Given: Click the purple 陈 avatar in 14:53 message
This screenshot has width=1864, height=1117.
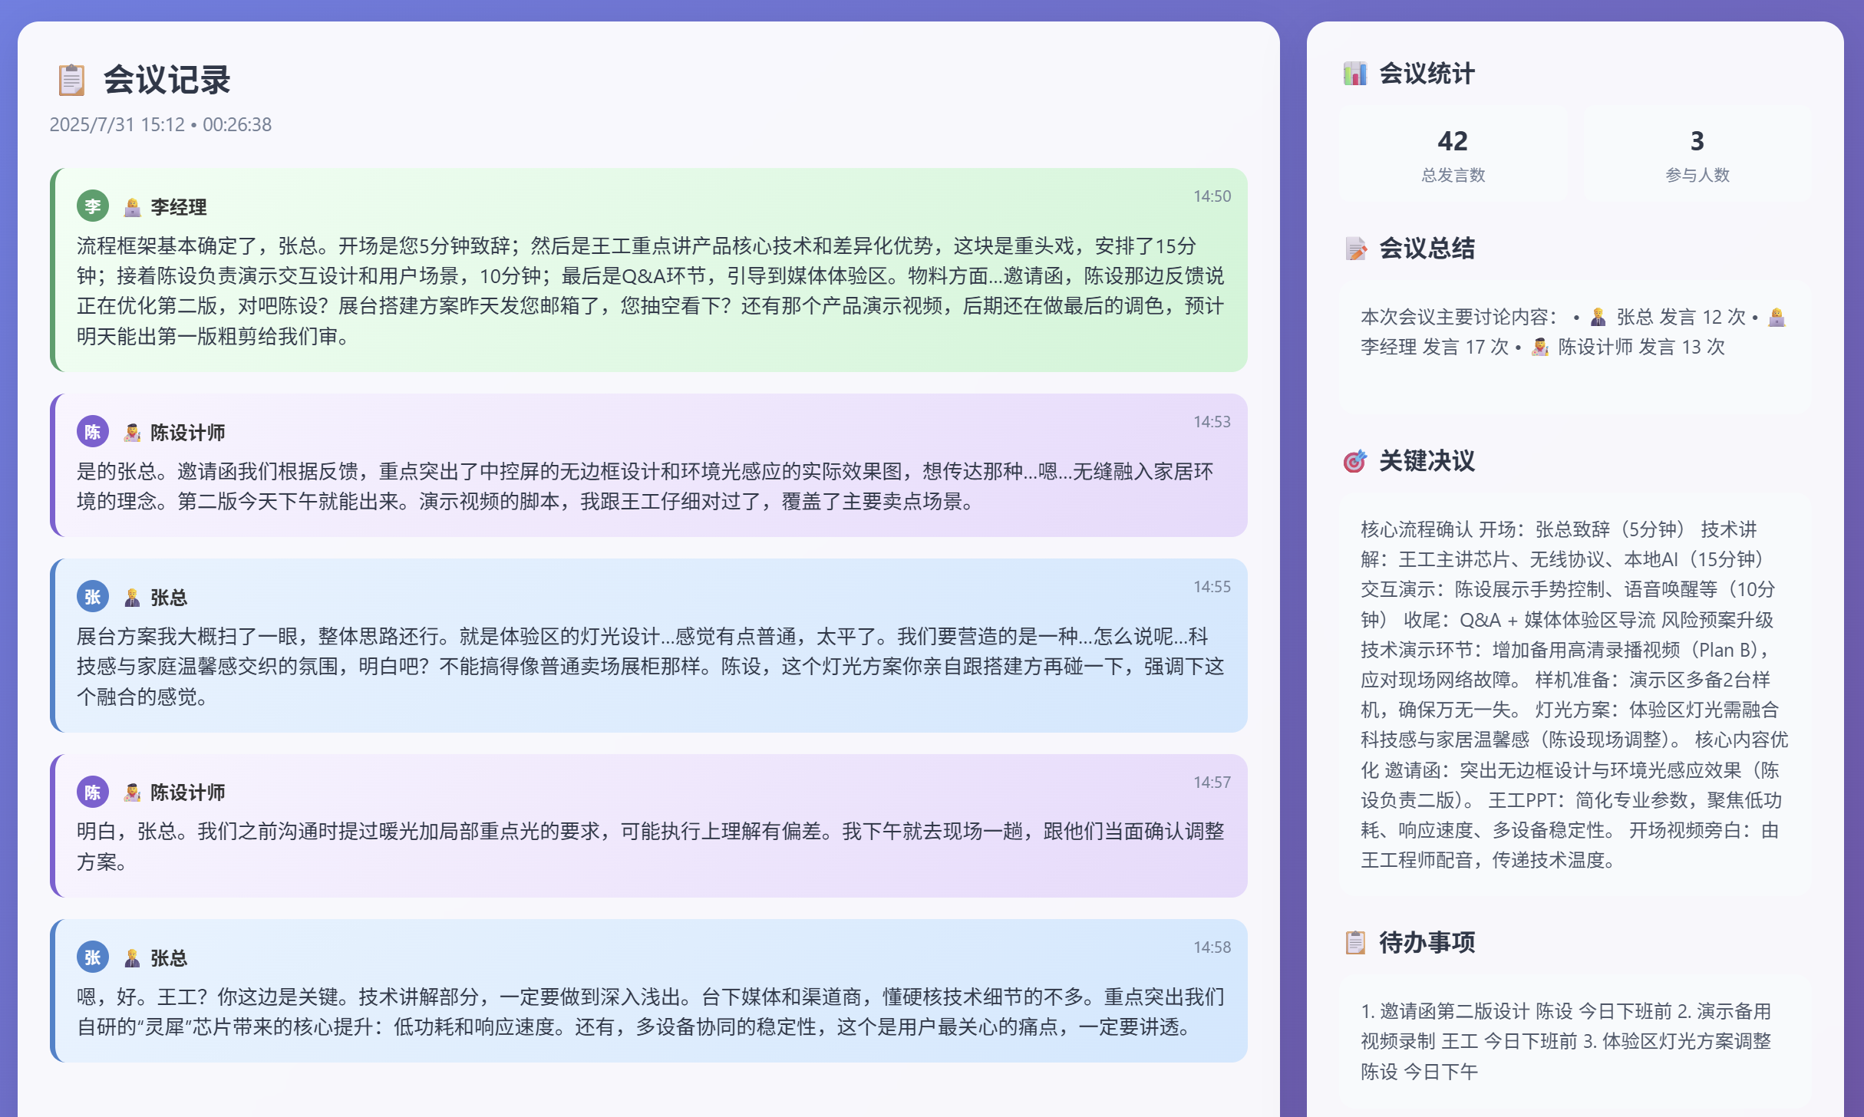Looking at the screenshot, I should [x=93, y=432].
